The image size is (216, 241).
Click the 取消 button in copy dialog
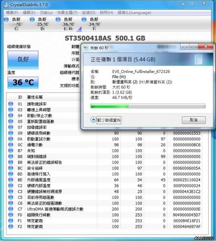193,120
